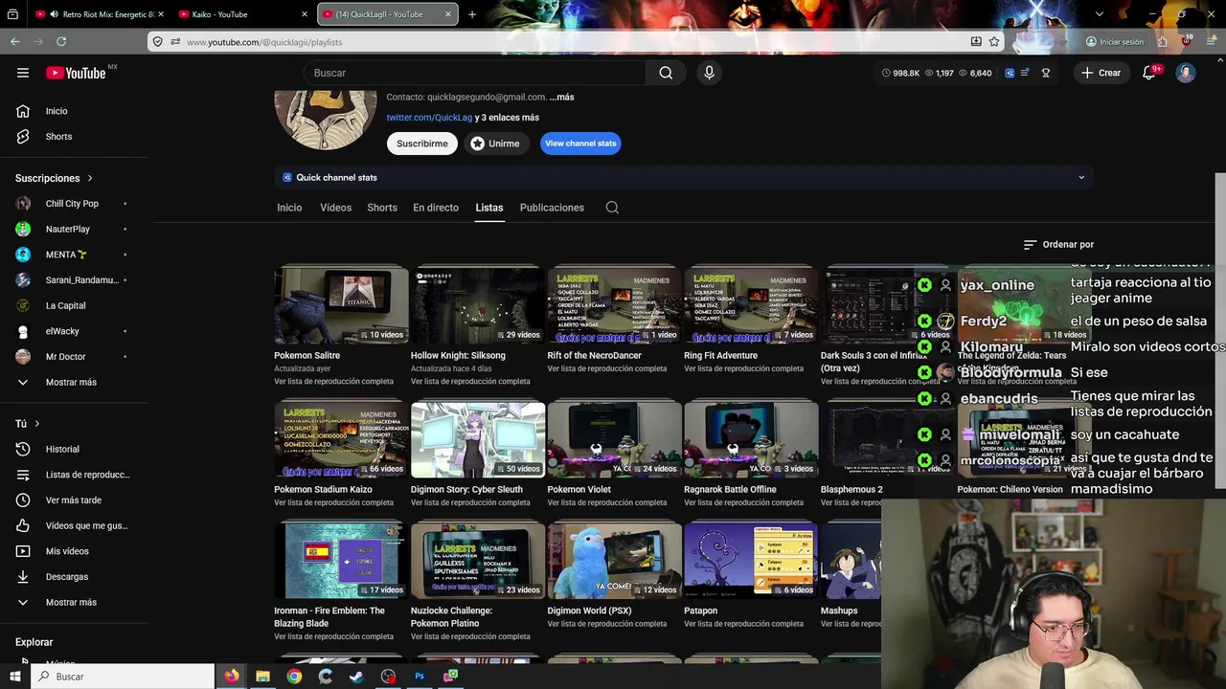Open Chill City Pop subscription
Viewport: 1226px width, 689px height.
point(74,204)
